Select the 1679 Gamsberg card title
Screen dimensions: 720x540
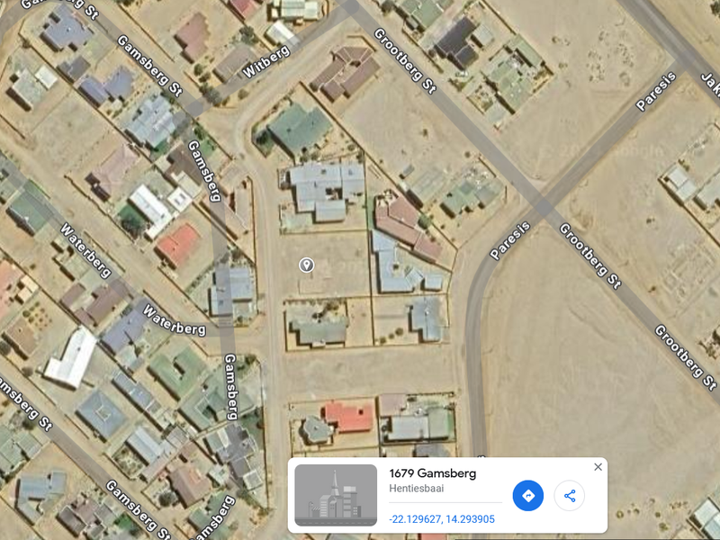coord(433,473)
